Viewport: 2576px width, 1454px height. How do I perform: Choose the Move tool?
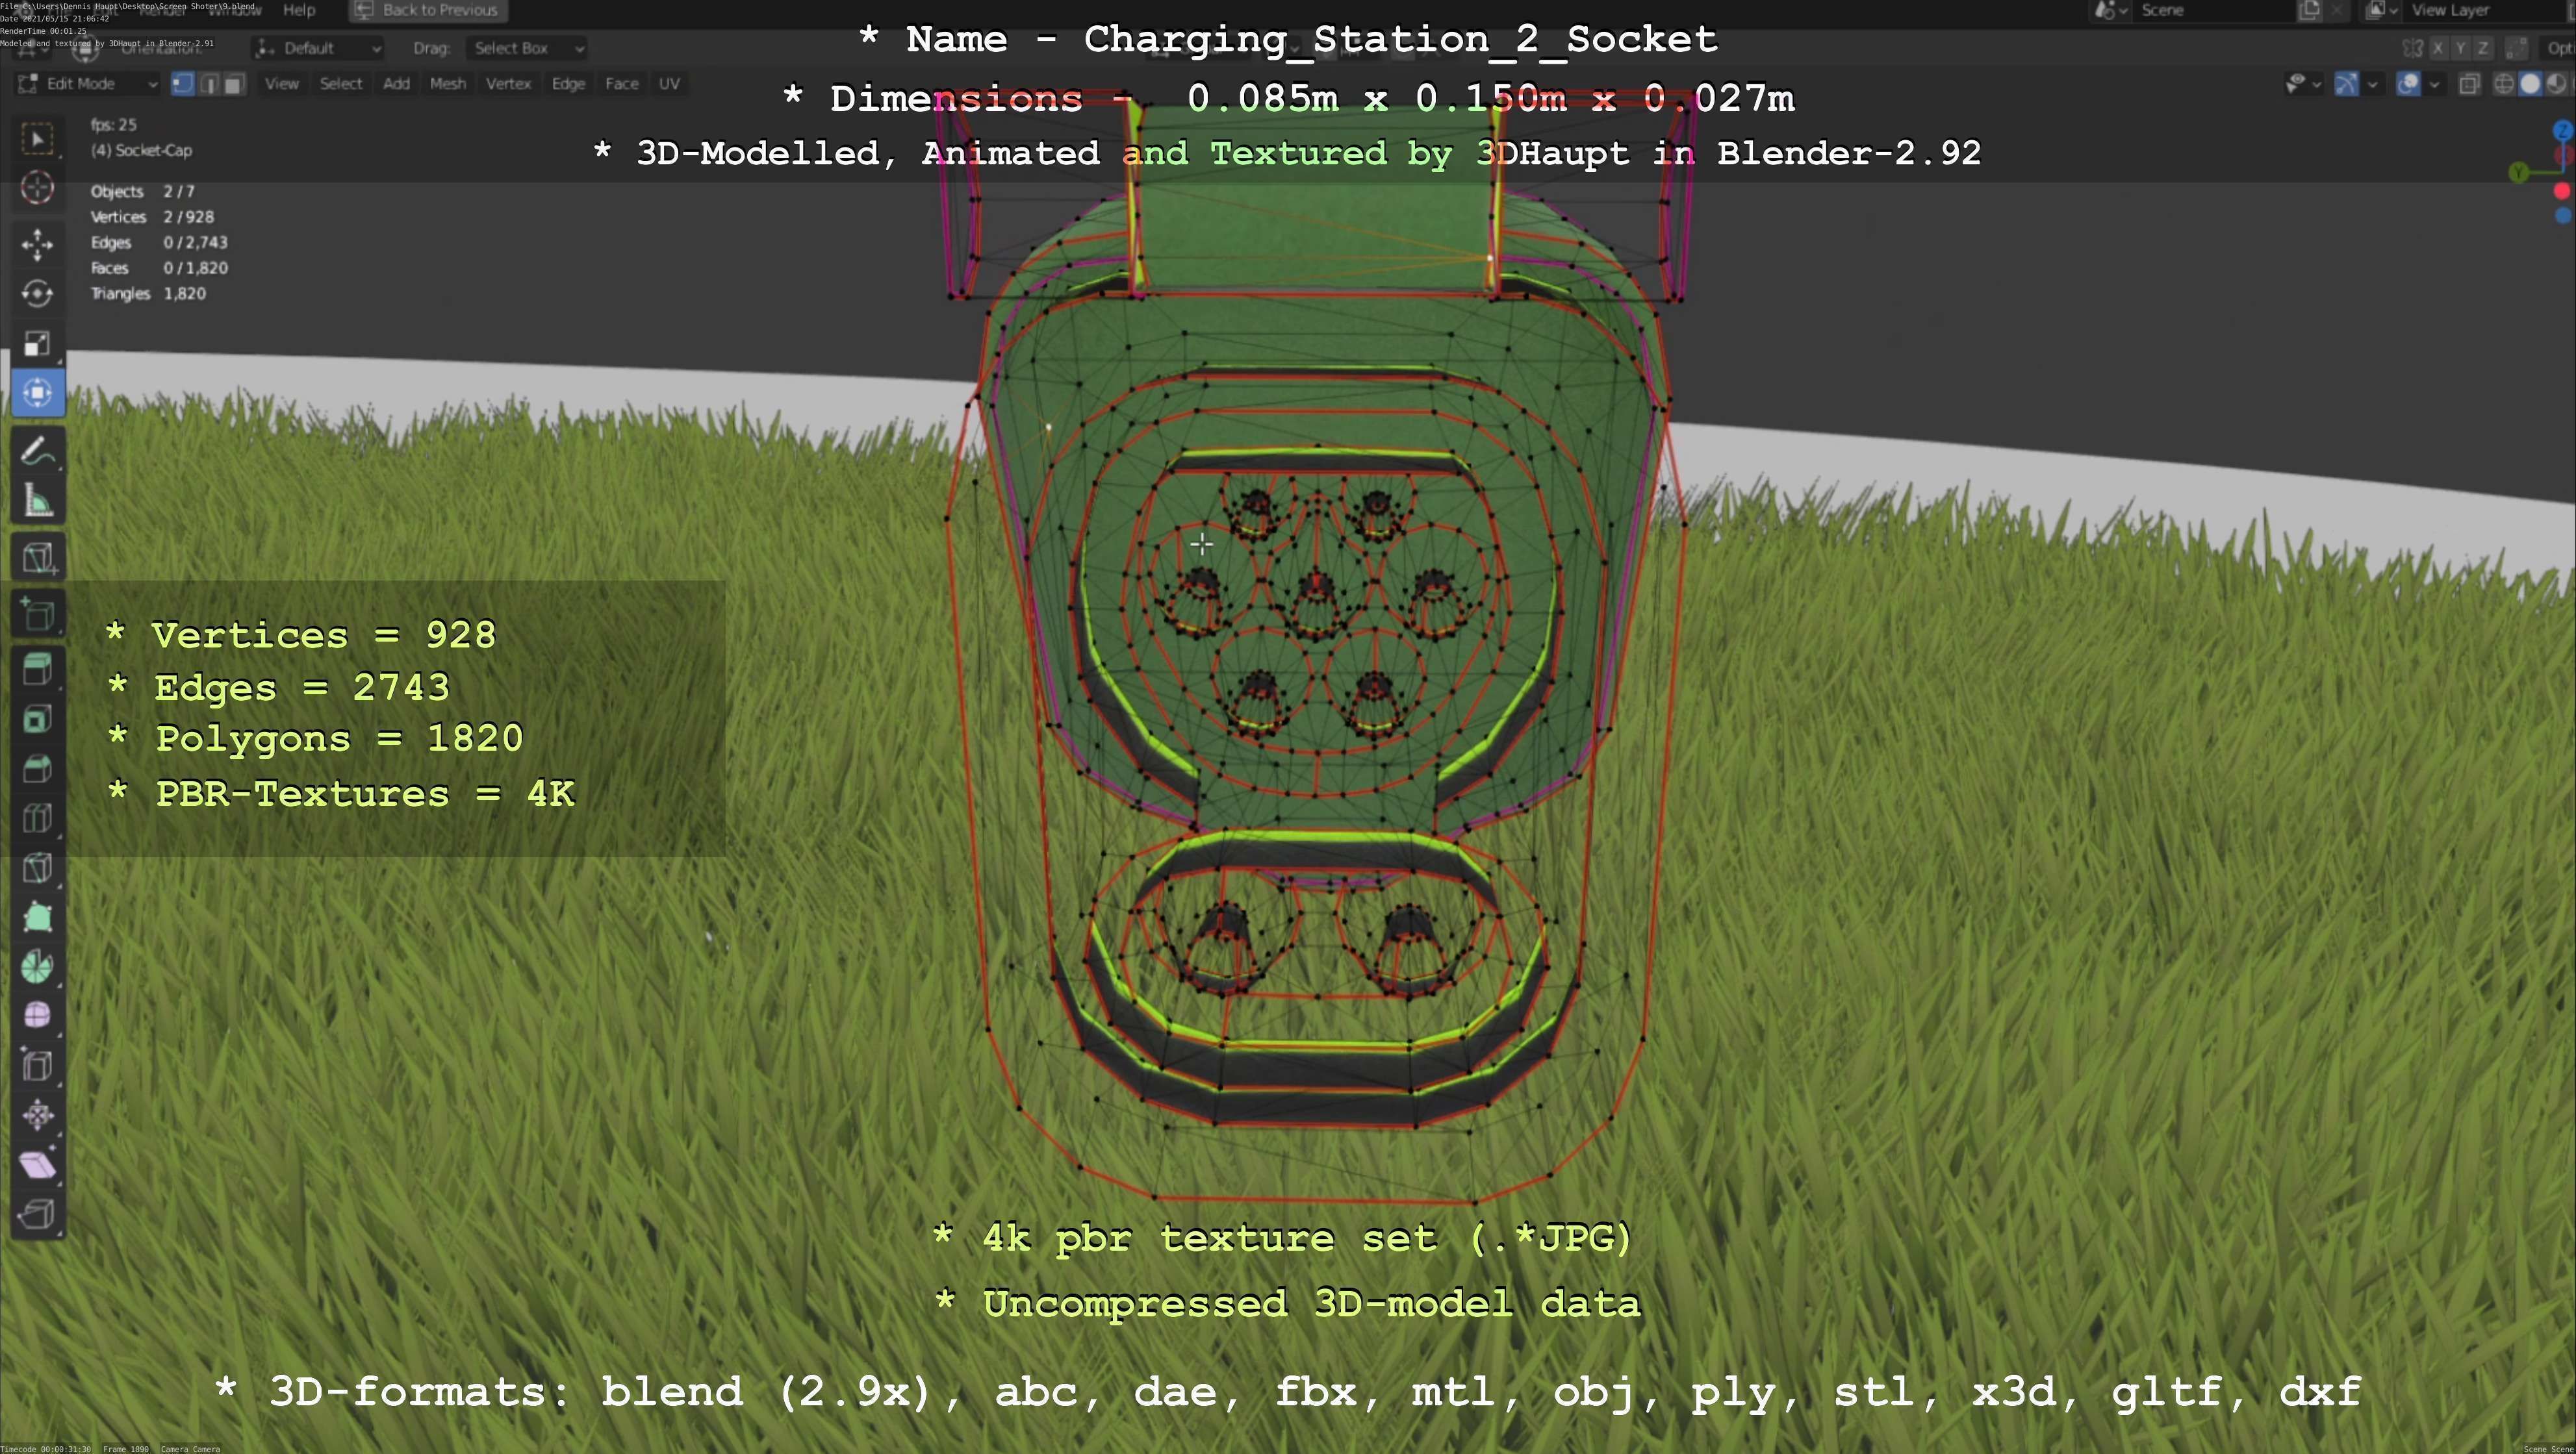tap(38, 244)
